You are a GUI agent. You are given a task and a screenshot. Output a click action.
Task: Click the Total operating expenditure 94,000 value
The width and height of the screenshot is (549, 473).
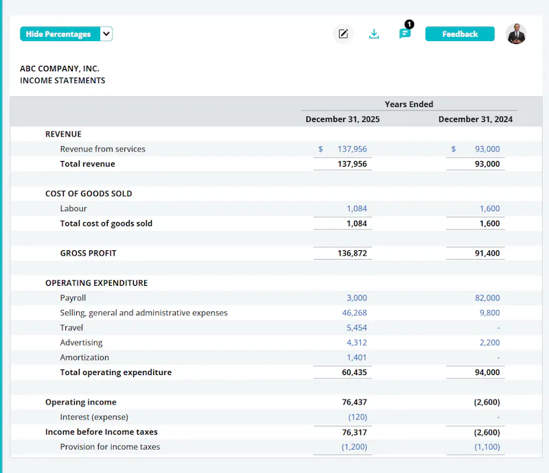tap(487, 372)
